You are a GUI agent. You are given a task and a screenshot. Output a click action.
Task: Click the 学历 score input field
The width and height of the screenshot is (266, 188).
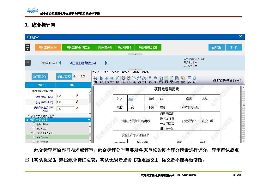coord(65,102)
